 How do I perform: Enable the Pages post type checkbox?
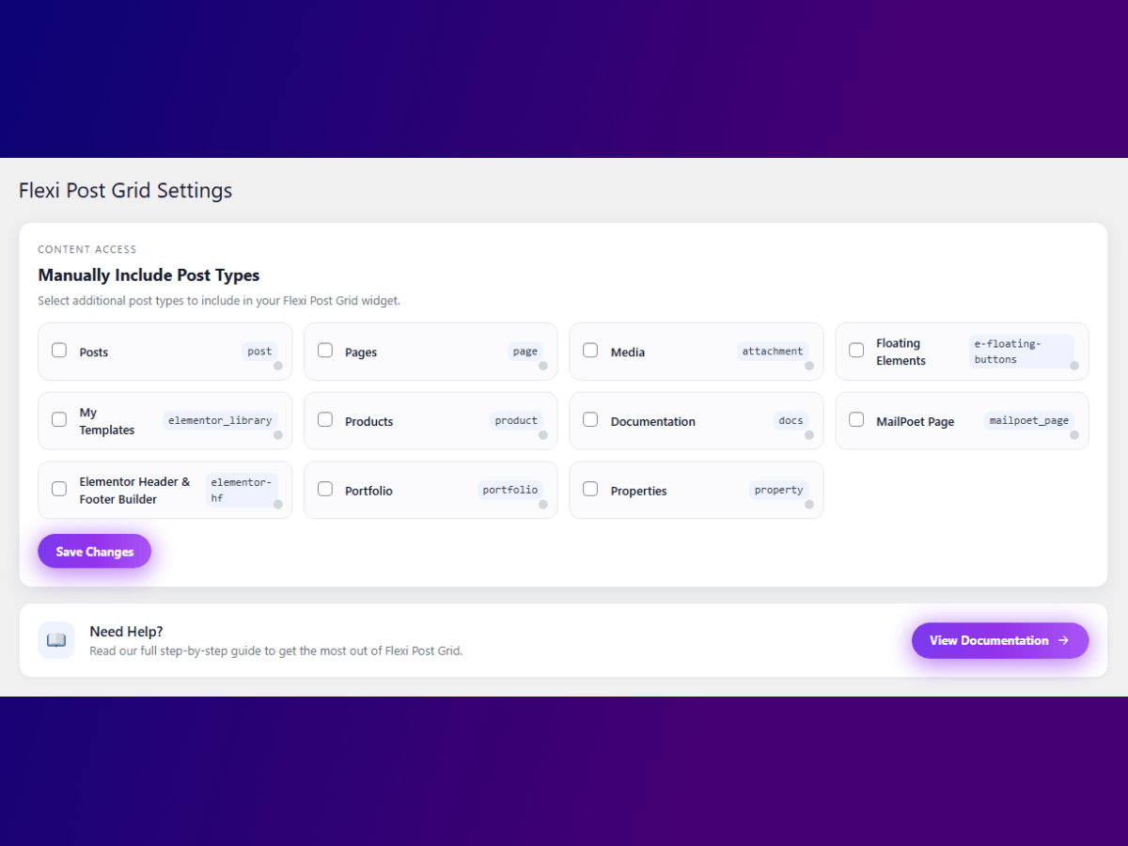[325, 350]
